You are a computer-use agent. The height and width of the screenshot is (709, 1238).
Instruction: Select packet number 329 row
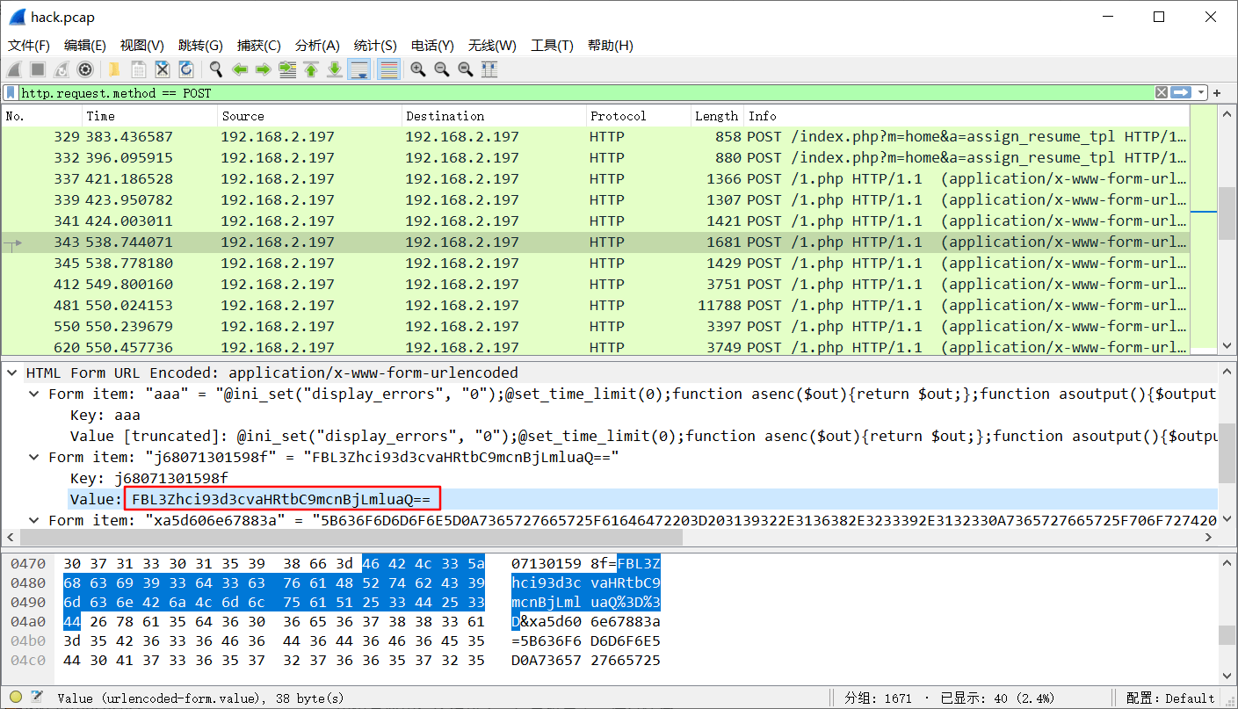click(x=596, y=137)
